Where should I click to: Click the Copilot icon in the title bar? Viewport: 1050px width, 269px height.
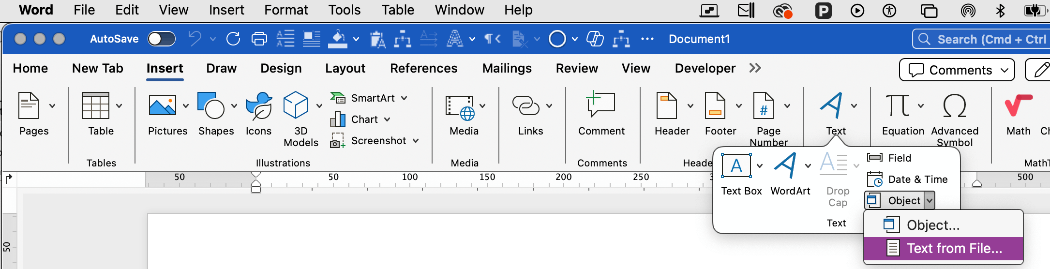click(595, 39)
